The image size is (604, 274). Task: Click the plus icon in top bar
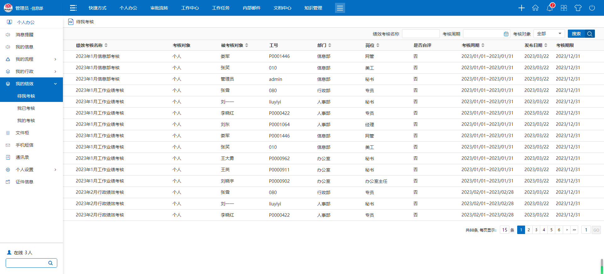[x=521, y=8]
